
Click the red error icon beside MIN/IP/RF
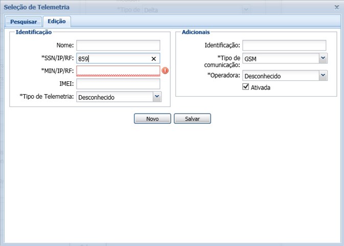coord(165,71)
